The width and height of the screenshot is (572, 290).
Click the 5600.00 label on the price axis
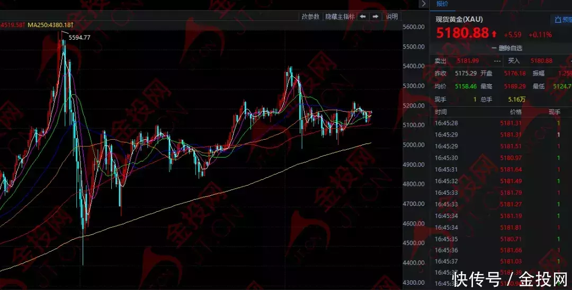pos(415,27)
